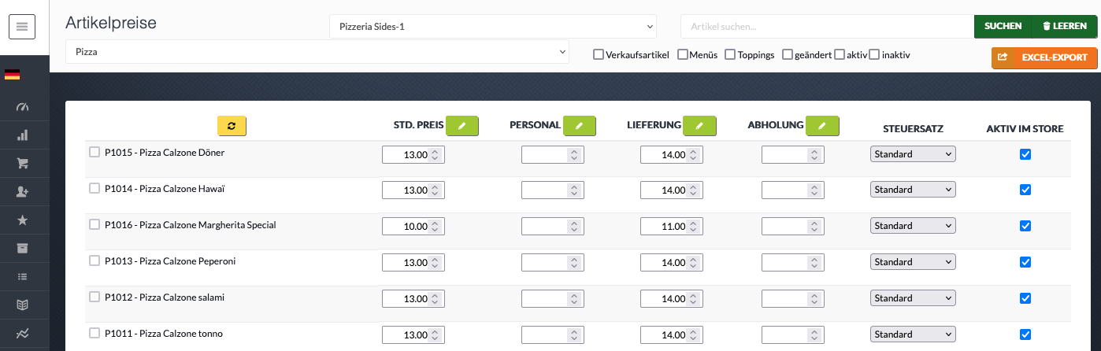Viewport: 1101px width, 351px height.
Task: Click the German flag language icon
Action: pyautogui.click(x=12, y=75)
